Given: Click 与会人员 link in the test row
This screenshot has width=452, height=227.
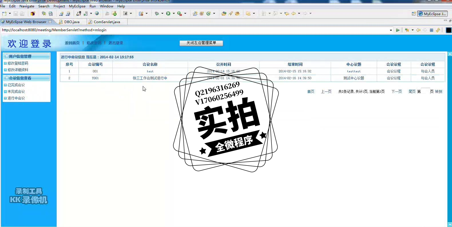Looking at the screenshot, I should coord(428,71).
